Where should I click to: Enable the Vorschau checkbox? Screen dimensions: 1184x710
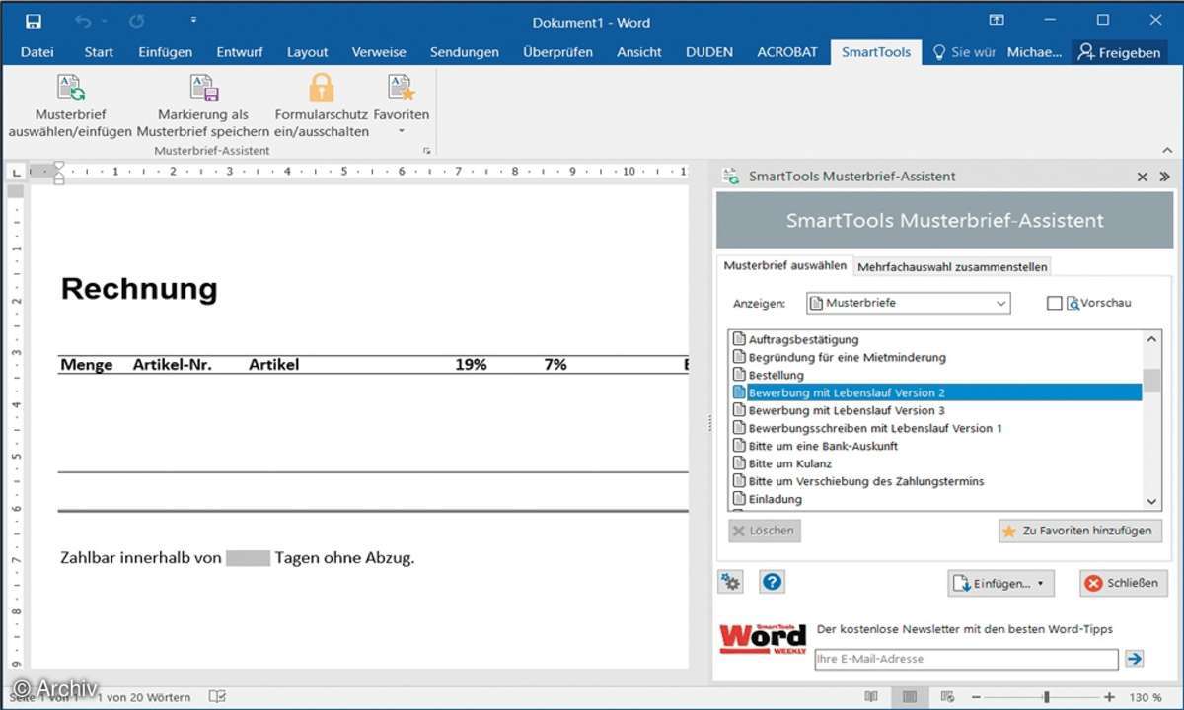pos(1055,303)
